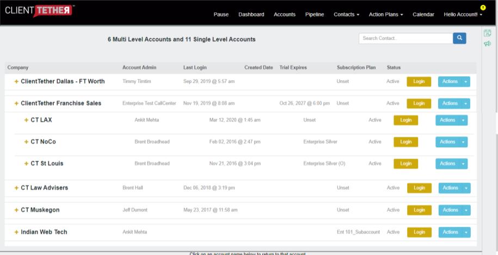Click Actions button for CT Law Advisers
Image resolution: width=498 pixels, height=255 pixels.
pos(450,188)
